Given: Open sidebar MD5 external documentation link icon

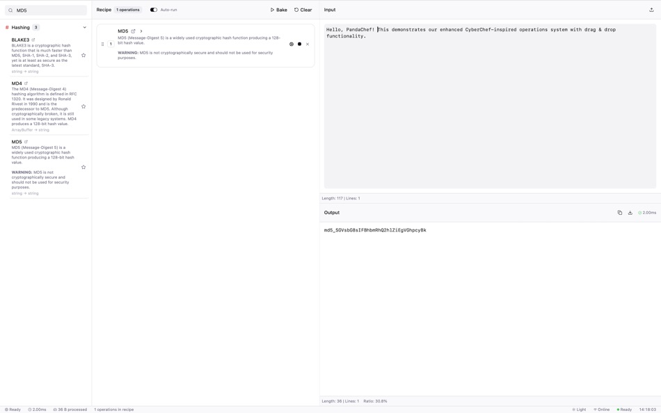Looking at the screenshot, I should 26,142.
